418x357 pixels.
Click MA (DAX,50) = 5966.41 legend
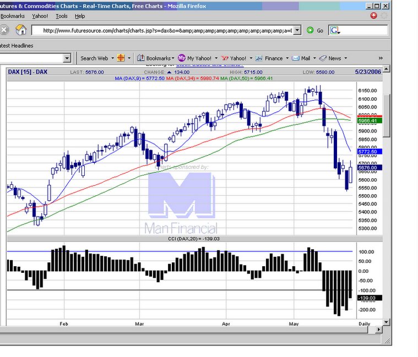pyautogui.click(x=247, y=78)
